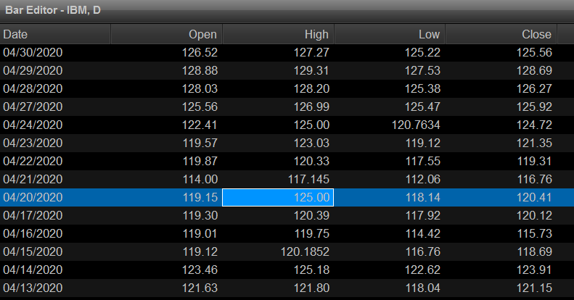Click the Date column header
This screenshot has height=300, width=574.
pos(55,34)
